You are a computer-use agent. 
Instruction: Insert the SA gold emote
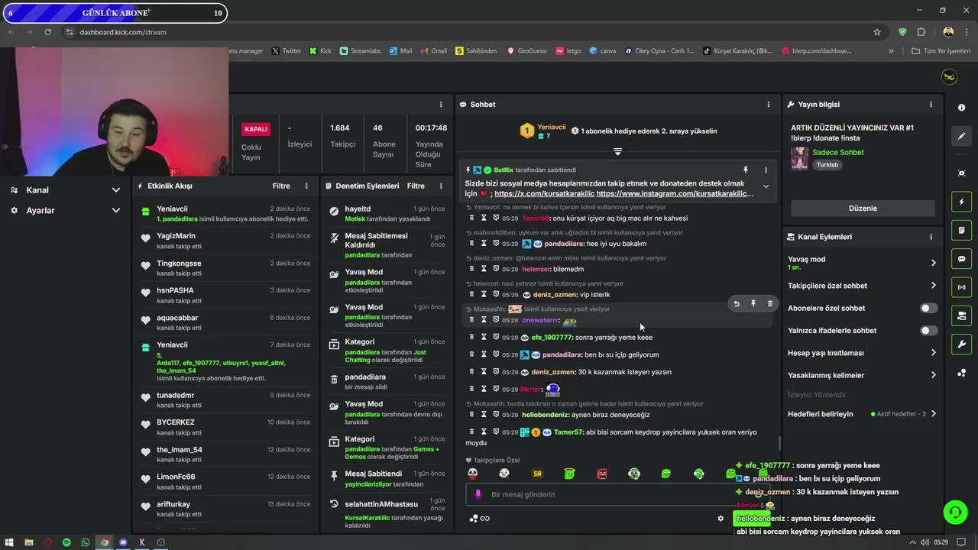(x=537, y=474)
